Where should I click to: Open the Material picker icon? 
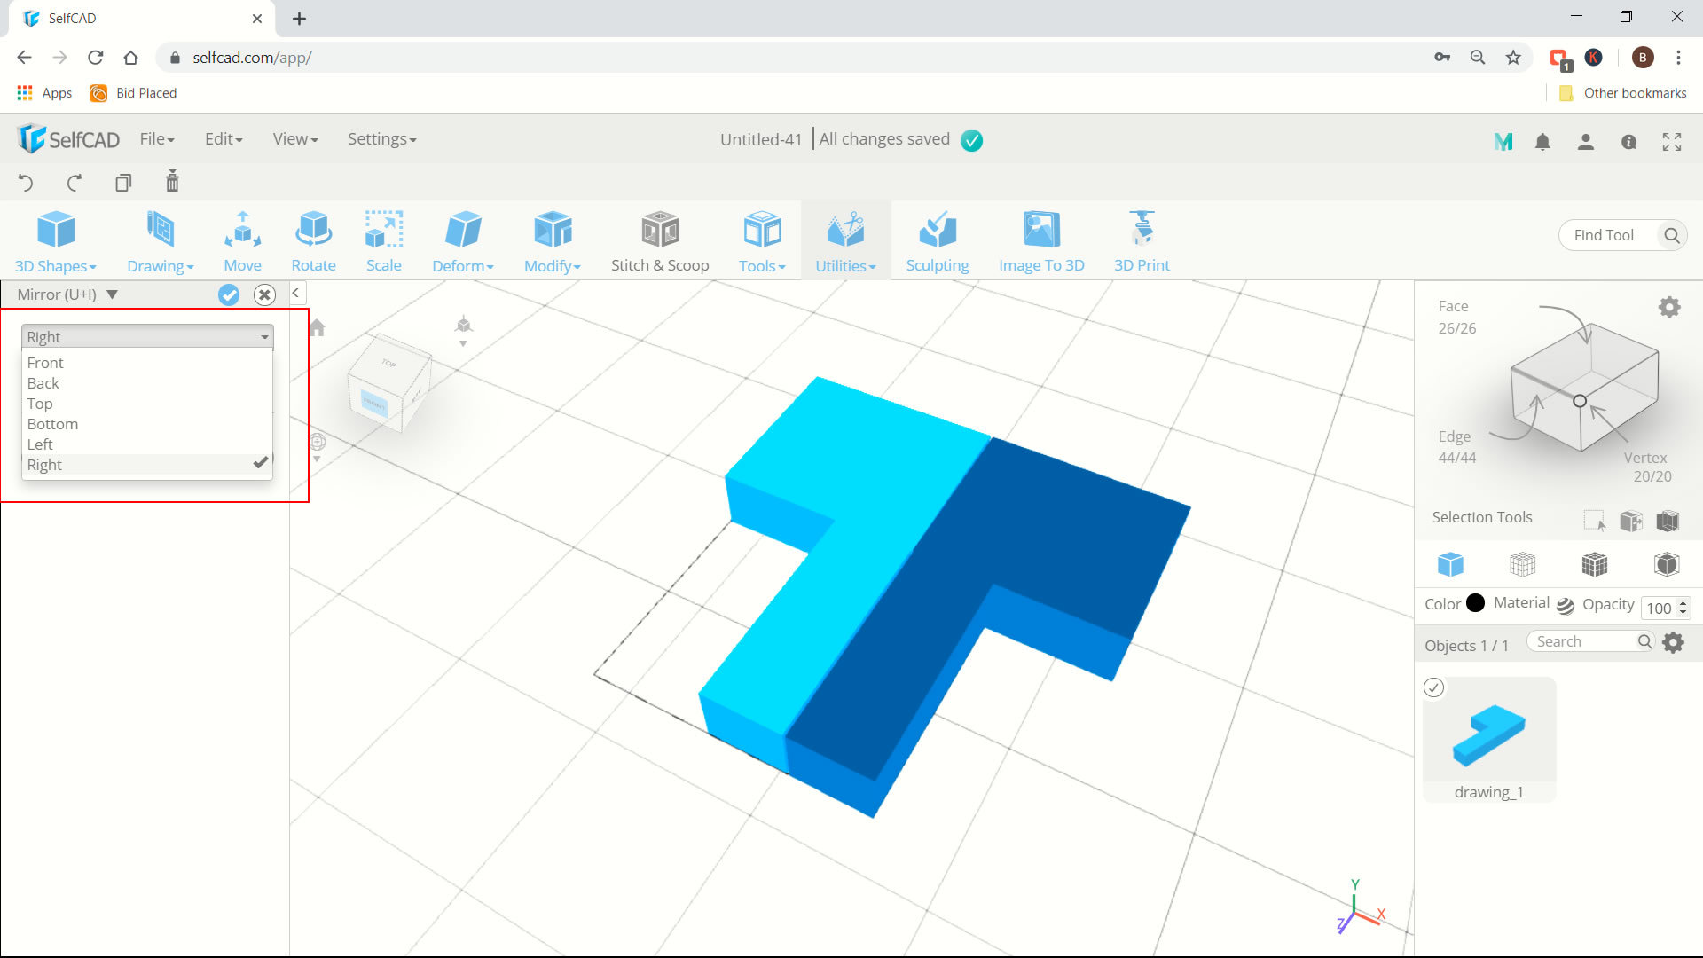pos(1566,605)
